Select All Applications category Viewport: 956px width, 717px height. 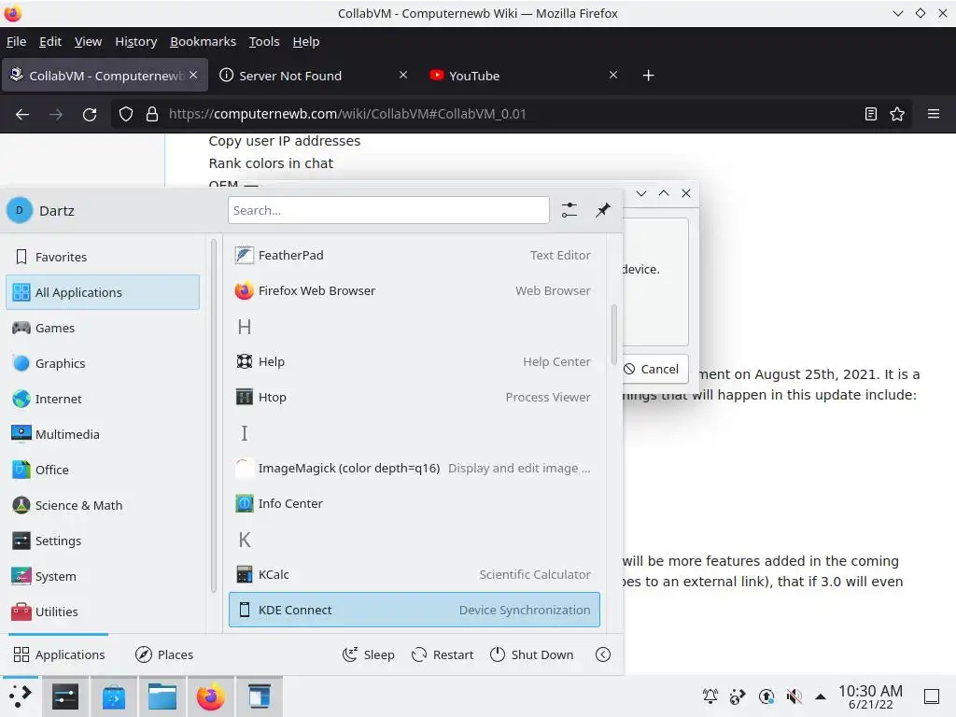point(103,292)
